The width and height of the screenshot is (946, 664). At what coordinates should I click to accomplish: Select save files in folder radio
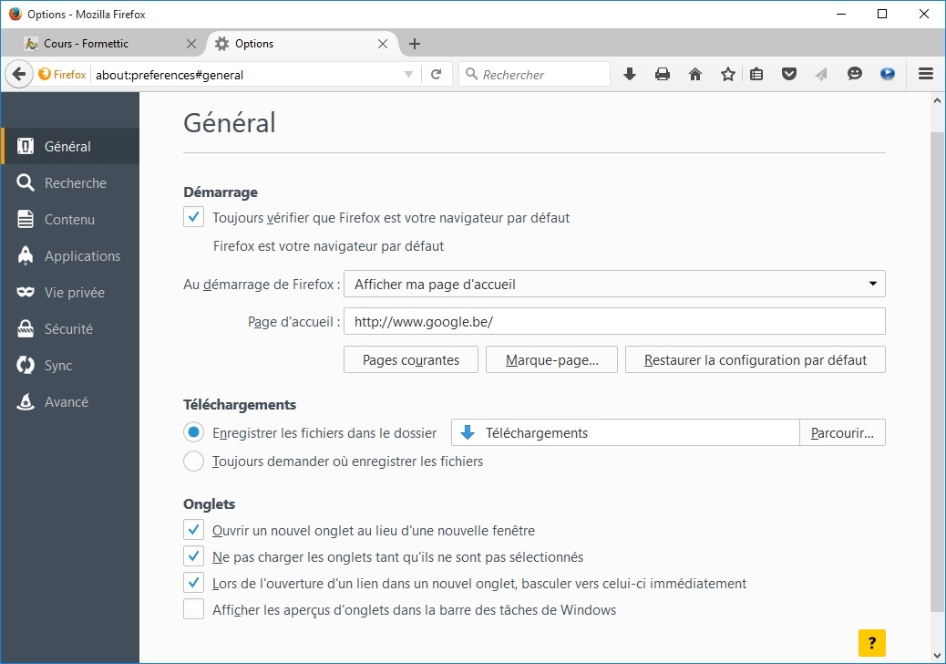tap(193, 432)
